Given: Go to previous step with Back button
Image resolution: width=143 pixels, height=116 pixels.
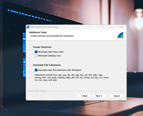Looking at the screenshot, I should (x=84, y=96).
